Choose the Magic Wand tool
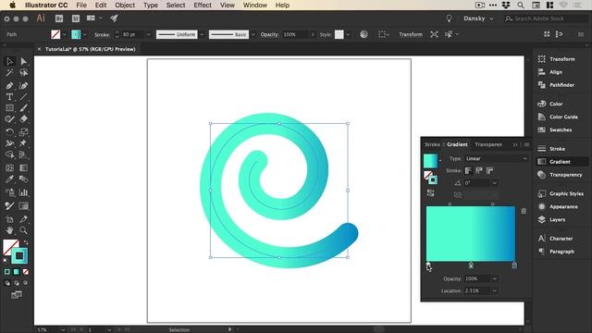The height and width of the screenshot is (333, 592). pos(9,72)
